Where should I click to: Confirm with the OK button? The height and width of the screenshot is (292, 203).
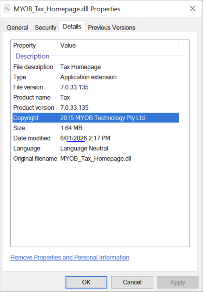86,282
